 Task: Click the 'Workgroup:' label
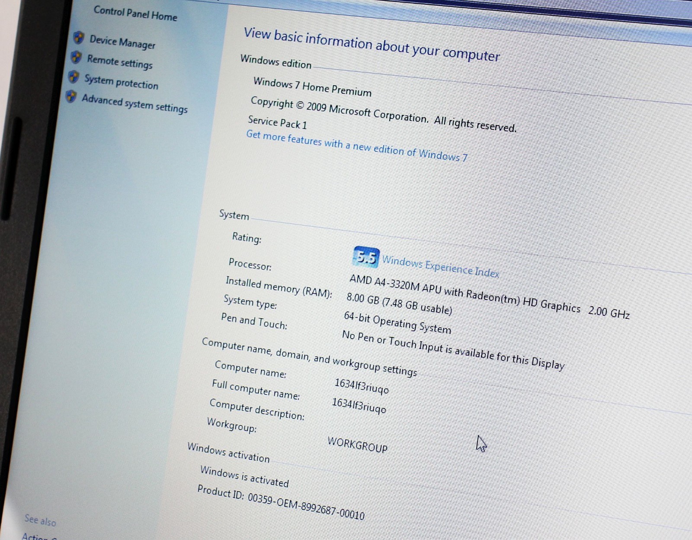pyautogui.click(x=232, y=425)
